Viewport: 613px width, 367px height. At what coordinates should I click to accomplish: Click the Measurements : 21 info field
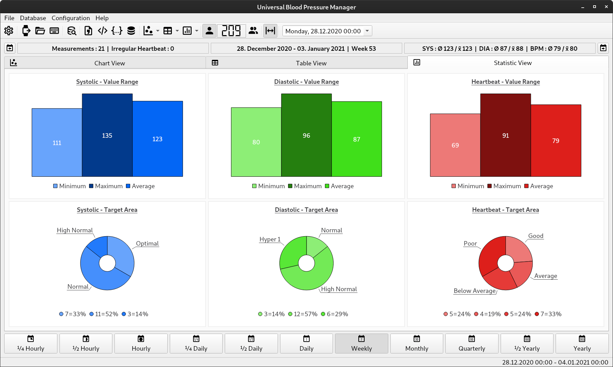(x=113, y=48)
